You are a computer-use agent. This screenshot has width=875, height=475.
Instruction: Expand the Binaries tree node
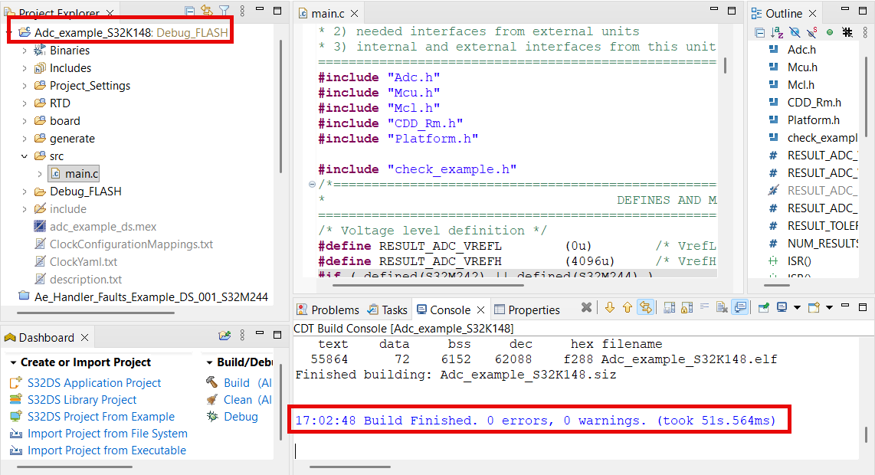click(x=24, y=51)
